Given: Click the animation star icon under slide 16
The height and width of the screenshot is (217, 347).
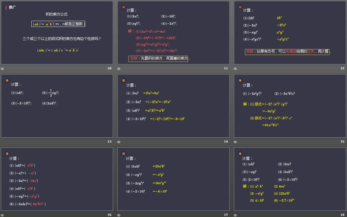Looking at the screenshot, I should pyautogui.click(x=2, y=215).
